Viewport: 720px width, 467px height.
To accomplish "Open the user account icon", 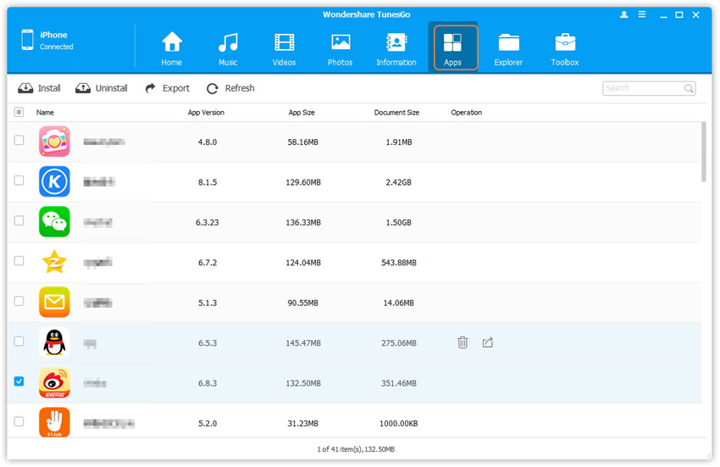I will click(624, 15).
